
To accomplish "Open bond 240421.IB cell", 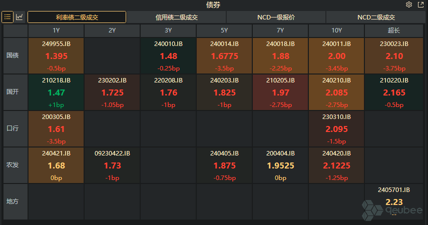I will [x=56, y=165].
